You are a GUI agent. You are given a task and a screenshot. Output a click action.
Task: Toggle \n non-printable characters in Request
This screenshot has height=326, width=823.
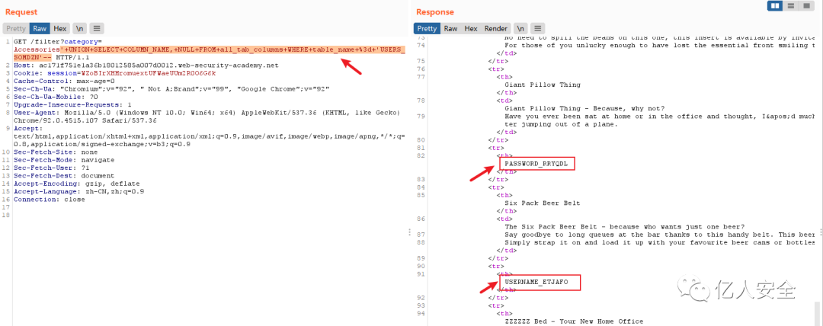pyautogui.click(x=79, y=28)
